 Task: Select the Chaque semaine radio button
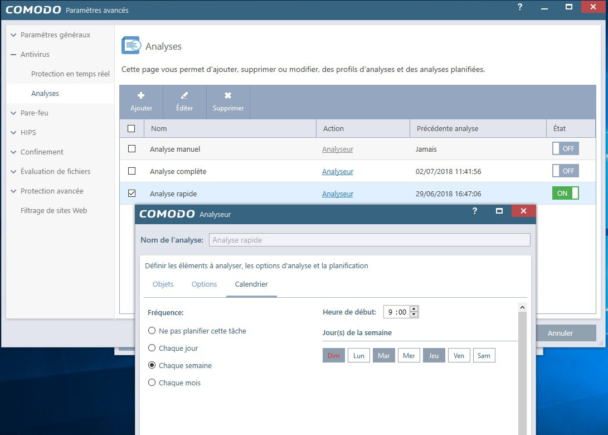(x=152, y=365)
